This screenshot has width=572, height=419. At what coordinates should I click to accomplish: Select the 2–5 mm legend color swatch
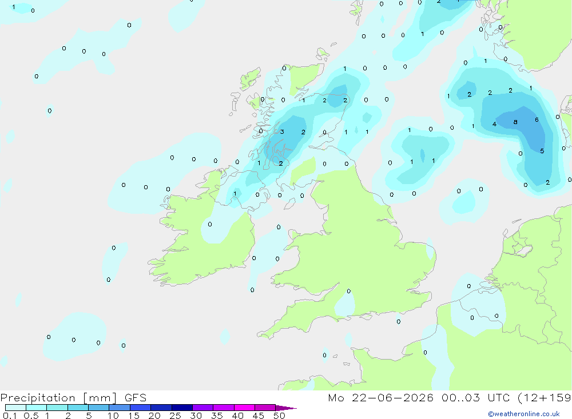(x=78, y=408)
